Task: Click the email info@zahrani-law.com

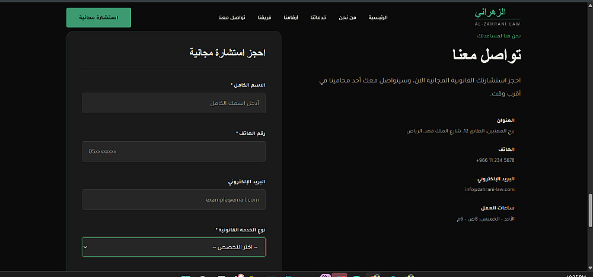Action: click(490, 189)
